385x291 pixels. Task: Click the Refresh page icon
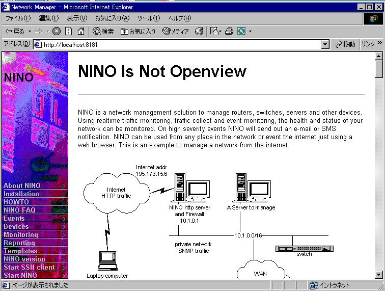(69, 32)
